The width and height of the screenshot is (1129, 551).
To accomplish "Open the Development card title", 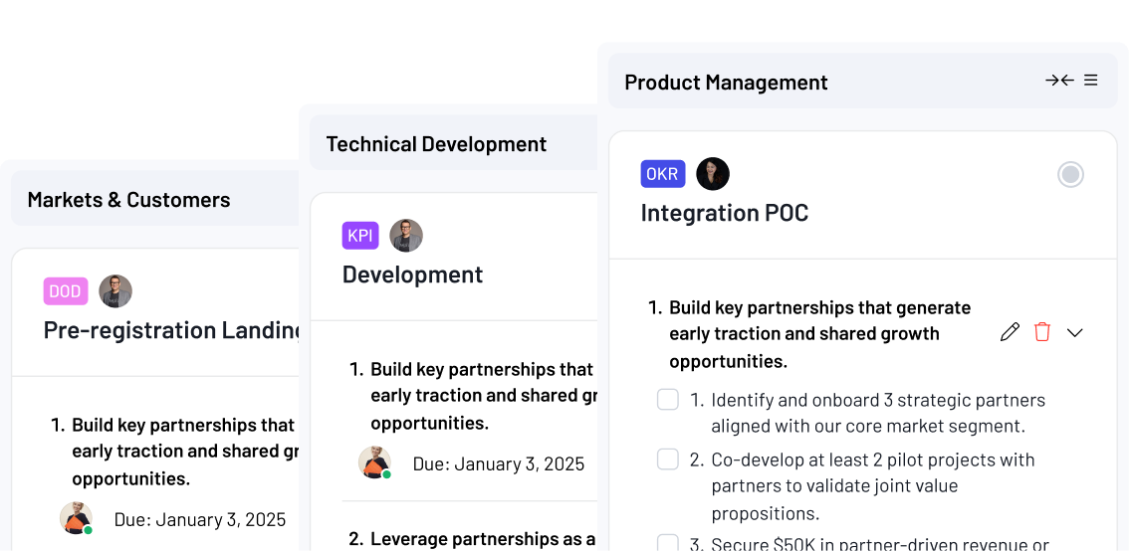I will pos(412,275).
